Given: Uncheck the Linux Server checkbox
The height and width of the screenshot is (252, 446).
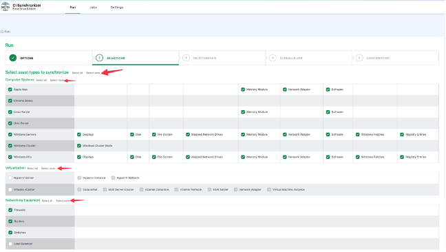Looking at the screenshot, I should (10, 112).
